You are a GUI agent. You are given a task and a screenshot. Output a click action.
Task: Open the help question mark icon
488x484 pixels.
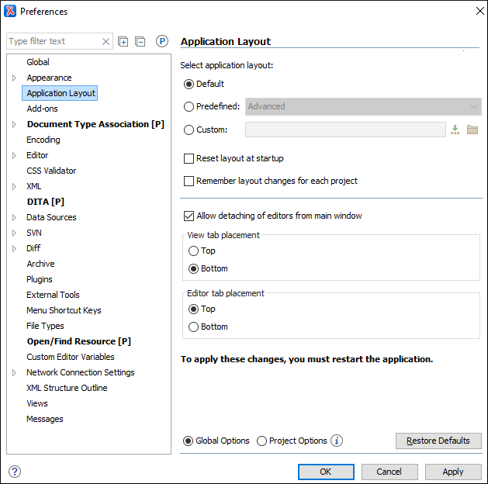coord(15,472)
